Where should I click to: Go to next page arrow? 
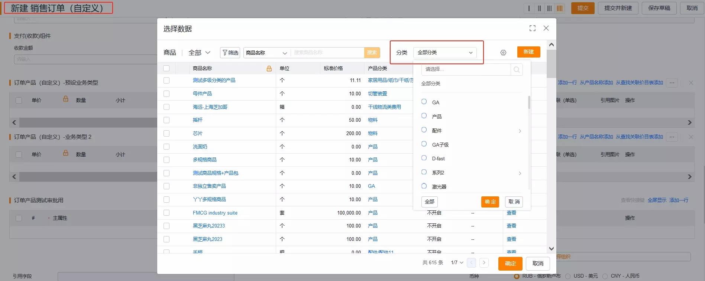tap(484, 263)
